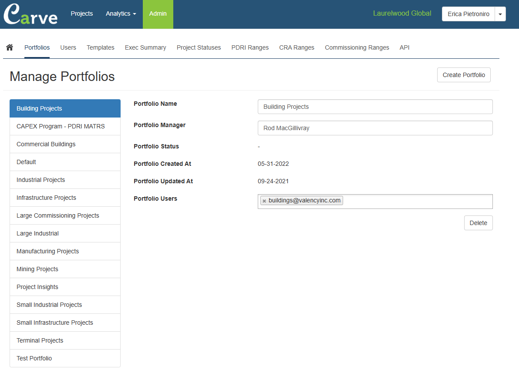Viewport: 519px width, 380px height.
Task: Open the Templates tab
Action: point(100,47)
